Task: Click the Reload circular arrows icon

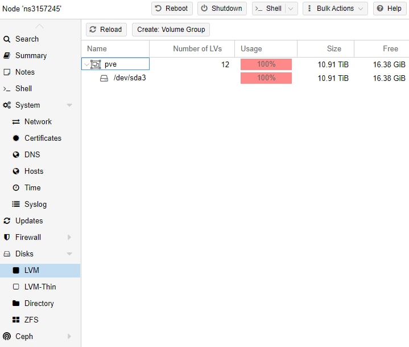Action: click(x=93, y=30)
